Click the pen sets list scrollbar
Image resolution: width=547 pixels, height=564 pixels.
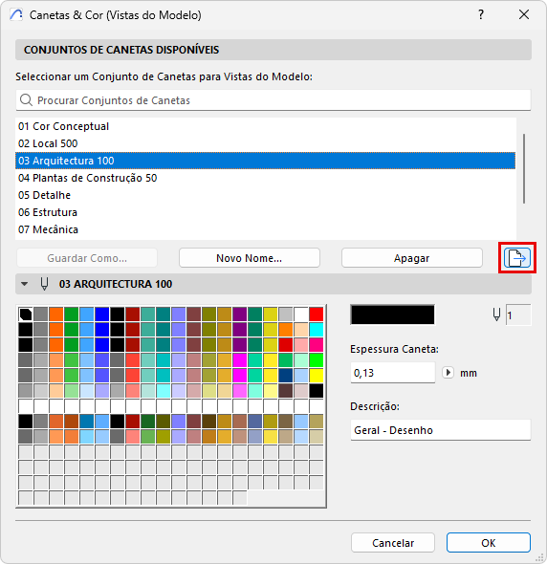[524, 168]
